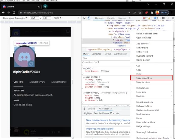
Task: Activate the inspect element picker
Action: tap(84, 18)
